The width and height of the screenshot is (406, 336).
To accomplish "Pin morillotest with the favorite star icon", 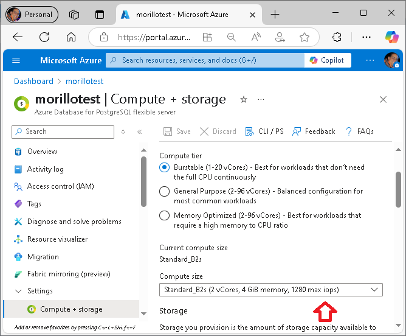I will click(243, 99).
